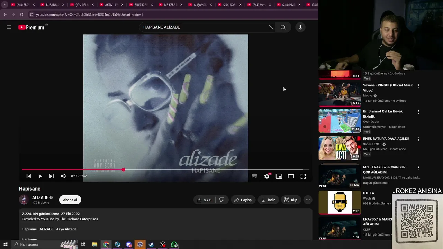Open options for the Mix - ERAY067 & MANSUR
The image size is (443, 249).
pyautogui.click(x=418, y=168)
